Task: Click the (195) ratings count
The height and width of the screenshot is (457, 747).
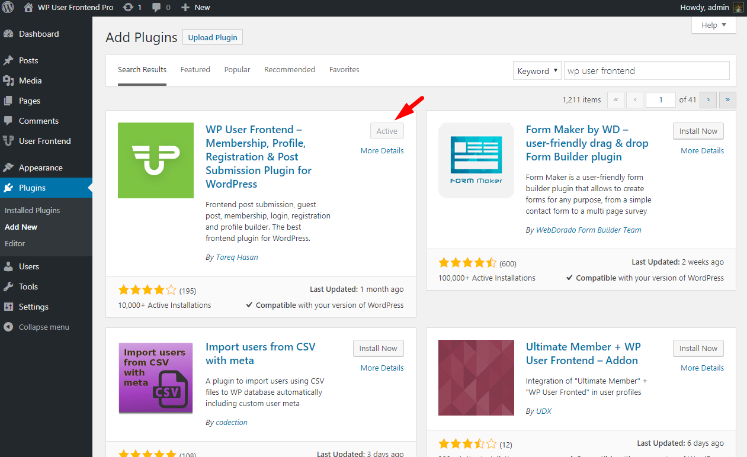Action: [188, 291]
